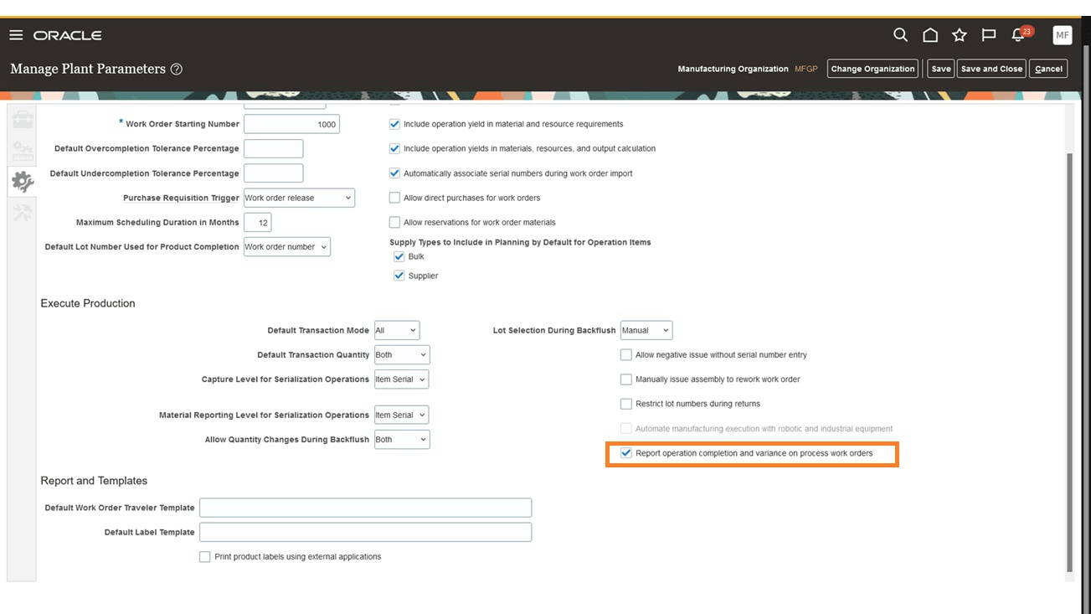
Task: Click the Default Label Template input field
Action: tap(366, 531)
